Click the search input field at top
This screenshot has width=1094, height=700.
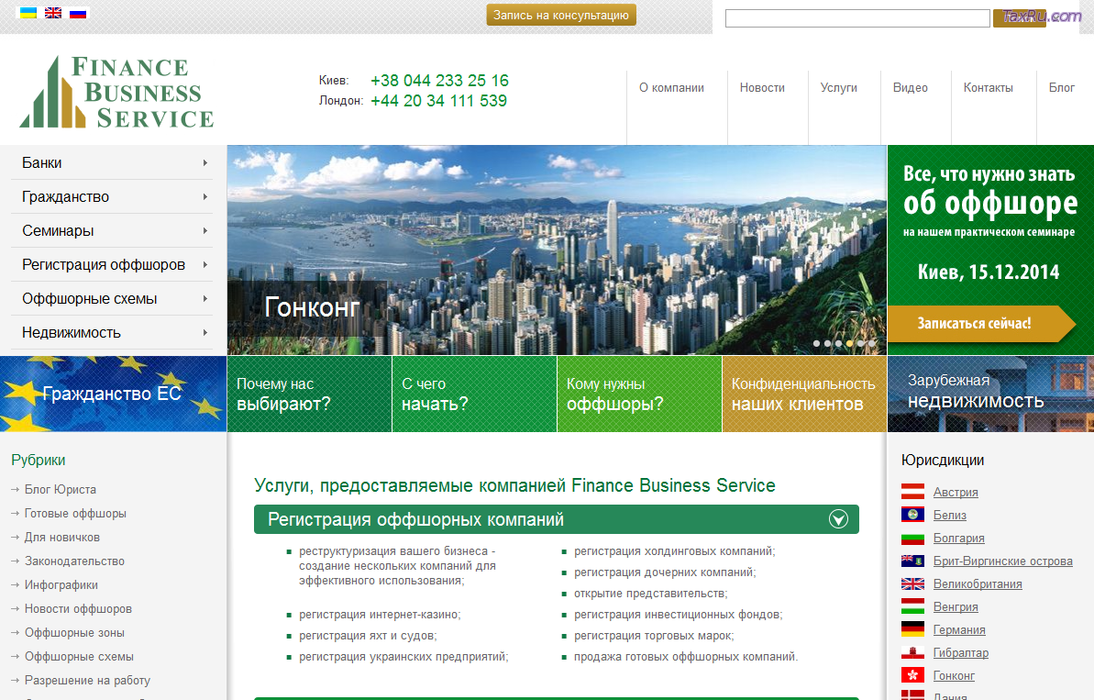857,18
